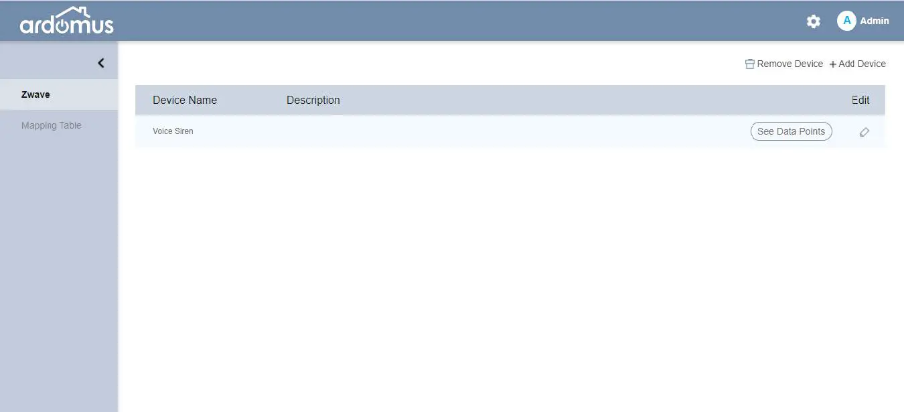Click the Edit column header
Viewport: 904px width, 412px height.
[860, 100]
